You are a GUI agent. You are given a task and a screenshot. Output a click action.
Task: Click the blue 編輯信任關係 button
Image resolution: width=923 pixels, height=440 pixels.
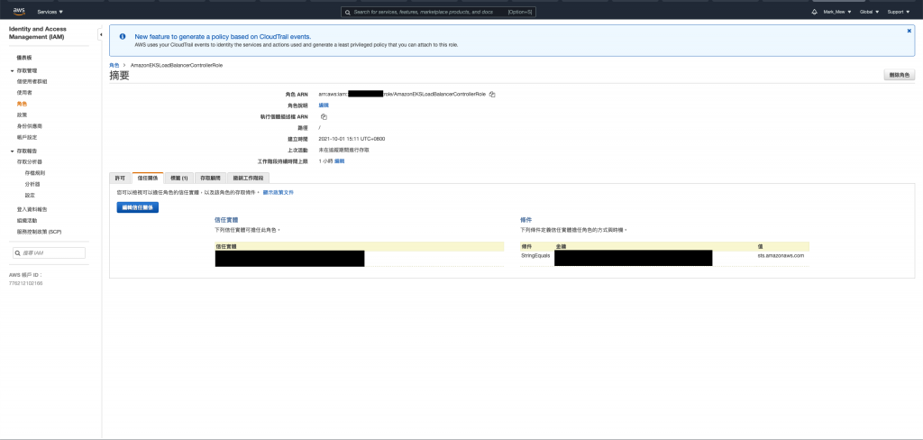[138, 207]
